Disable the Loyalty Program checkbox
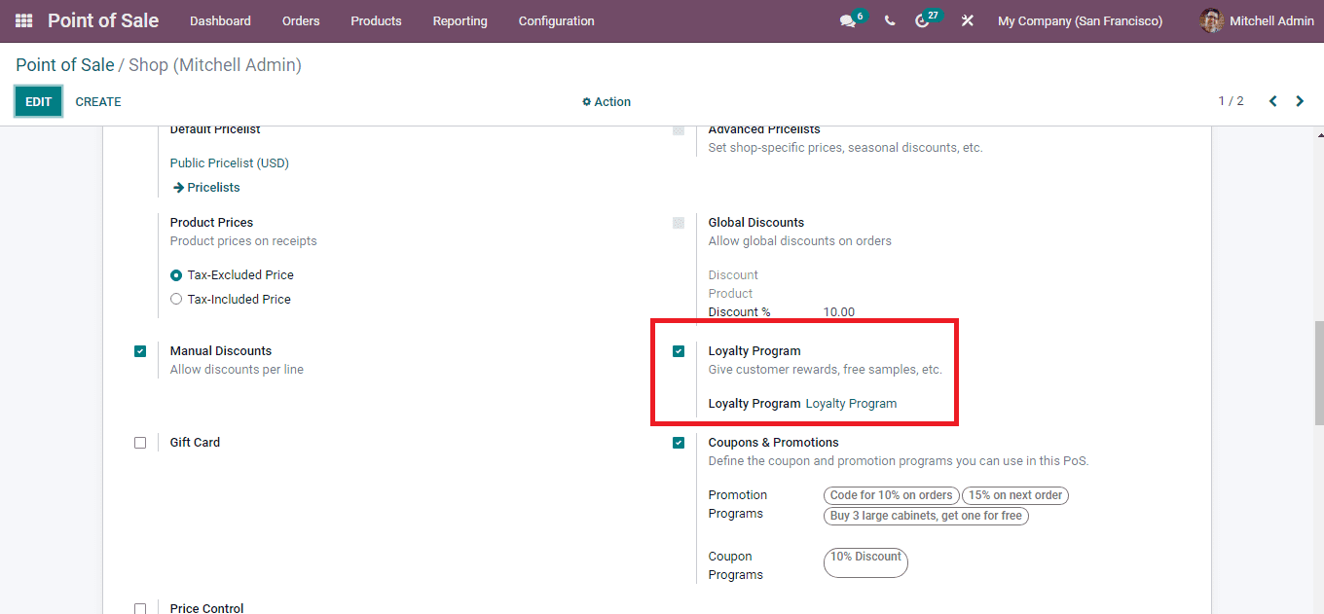1324x614 pixels. tap(679, 351)
